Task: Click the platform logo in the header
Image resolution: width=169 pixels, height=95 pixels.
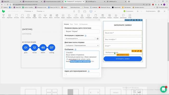Action: (3, 11)
